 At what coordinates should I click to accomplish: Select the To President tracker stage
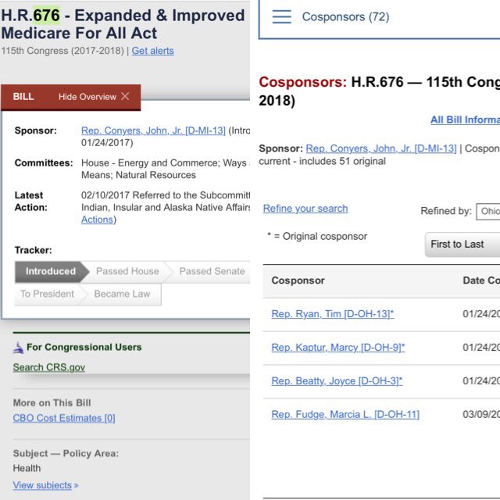click(x=47, y=294)
